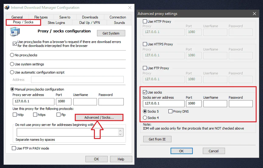Click the HTTP Proxy Password field
This screenshot has height=168, width=263.
(241, 32)
